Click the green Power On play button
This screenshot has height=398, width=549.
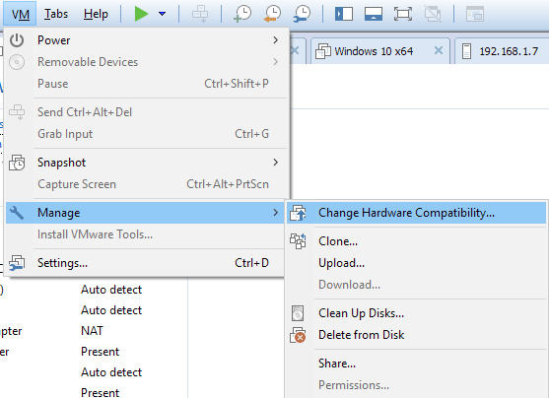142,14
